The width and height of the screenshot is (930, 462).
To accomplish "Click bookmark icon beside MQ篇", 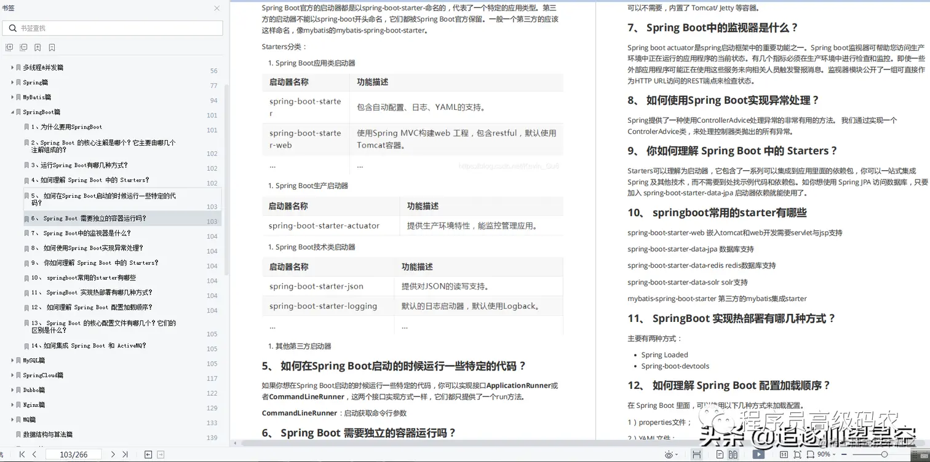I will (18, 420).
